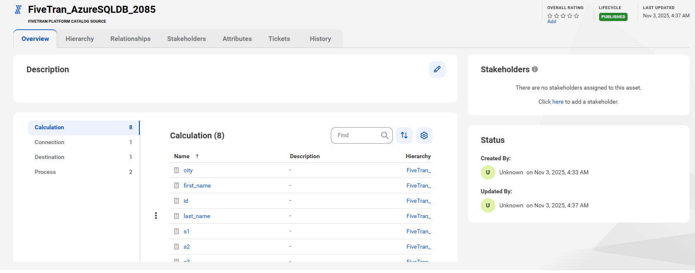Viewport: 695px width, 273px height.
Task: Click the pencil edit description icon
Action: tap(437, 69)
